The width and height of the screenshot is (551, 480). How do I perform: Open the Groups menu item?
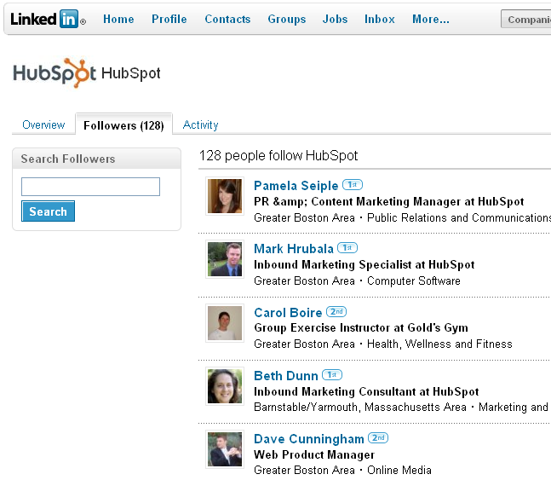[287, 19]
